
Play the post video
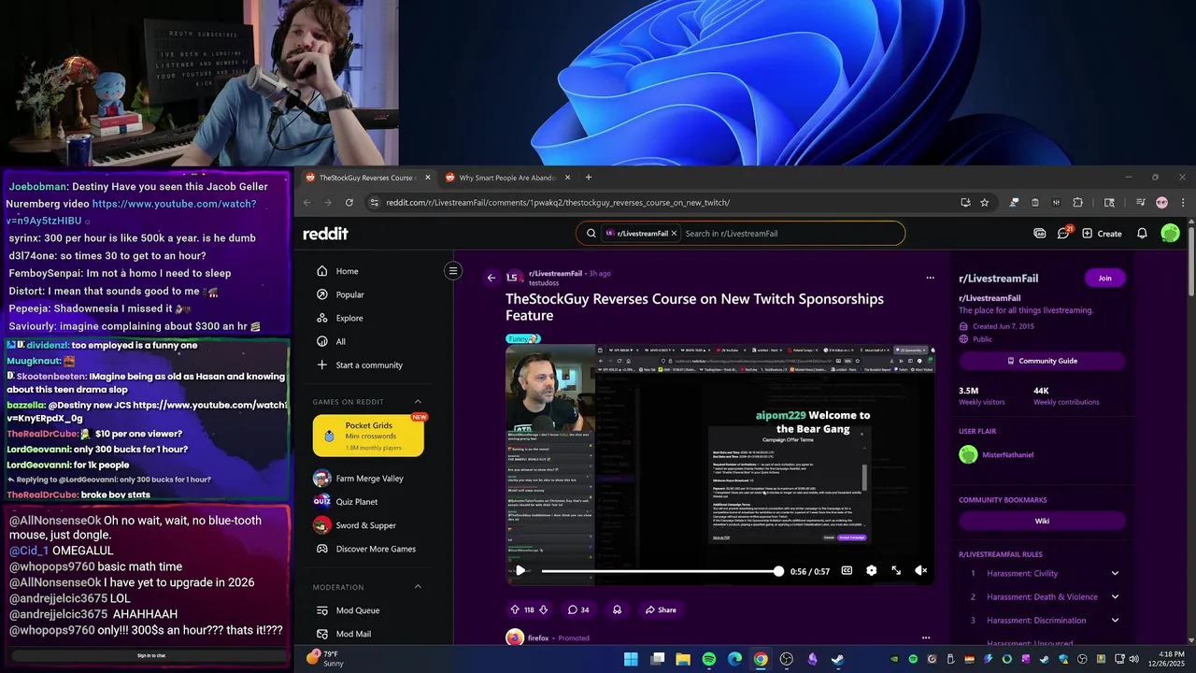point(520,571)
